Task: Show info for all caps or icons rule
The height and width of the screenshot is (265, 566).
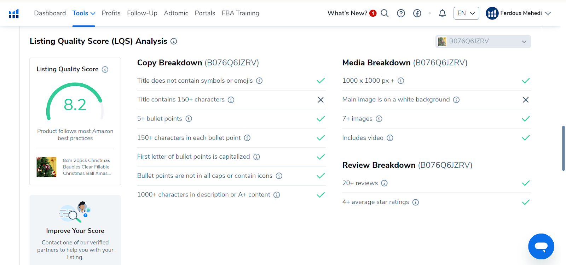Action: click(279, 176)
